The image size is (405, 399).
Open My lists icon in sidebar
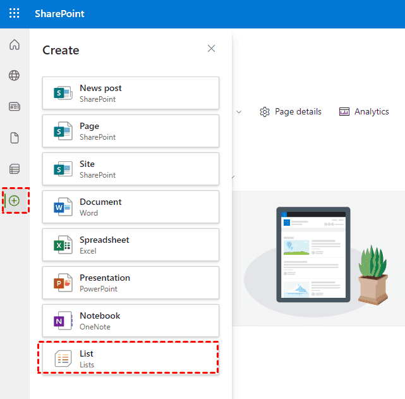click(15, 169)
